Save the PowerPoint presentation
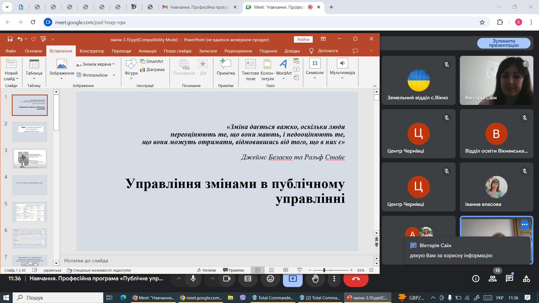This screenshot has height=303, width=539. click(x=10, y=39)
